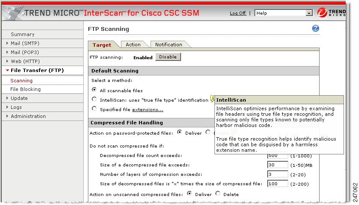The height and width of the screenshot is (205, 359).
Task: Open the File Blocking sidebar item
Action: pos(25,89)
